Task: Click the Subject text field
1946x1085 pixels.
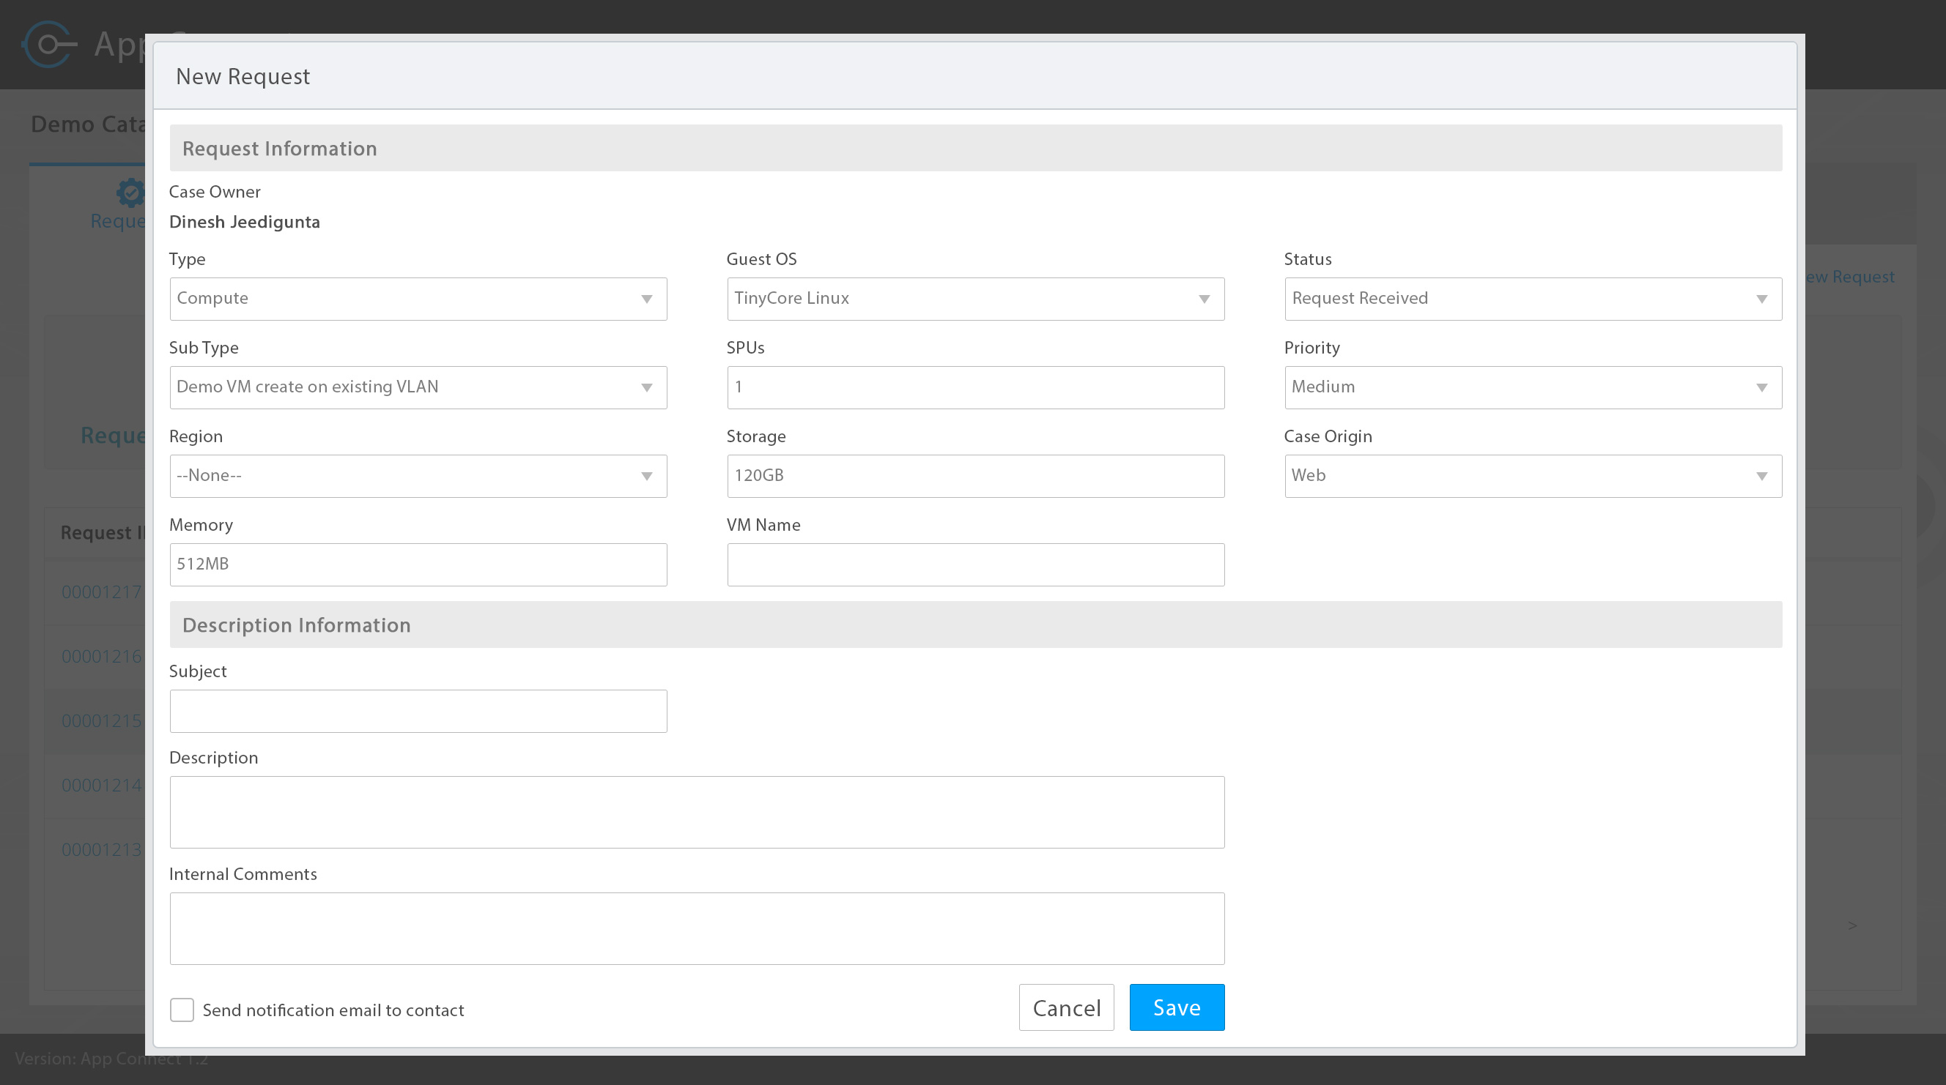Action: pyautogui.click(x=417, y=711)
